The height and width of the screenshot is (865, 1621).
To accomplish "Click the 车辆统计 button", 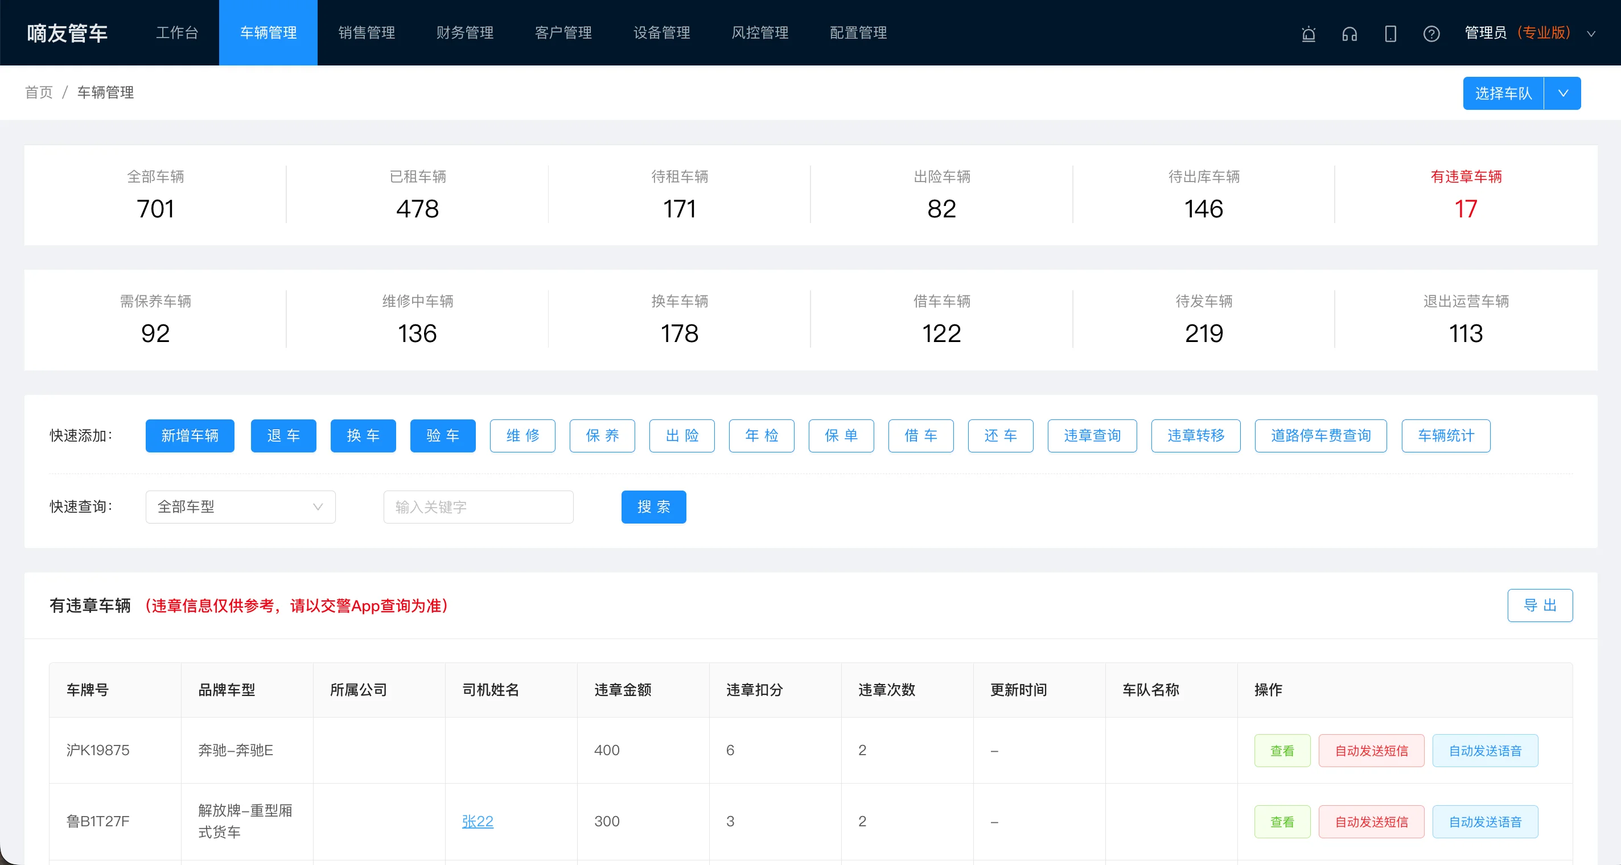I will (1446, 435).
